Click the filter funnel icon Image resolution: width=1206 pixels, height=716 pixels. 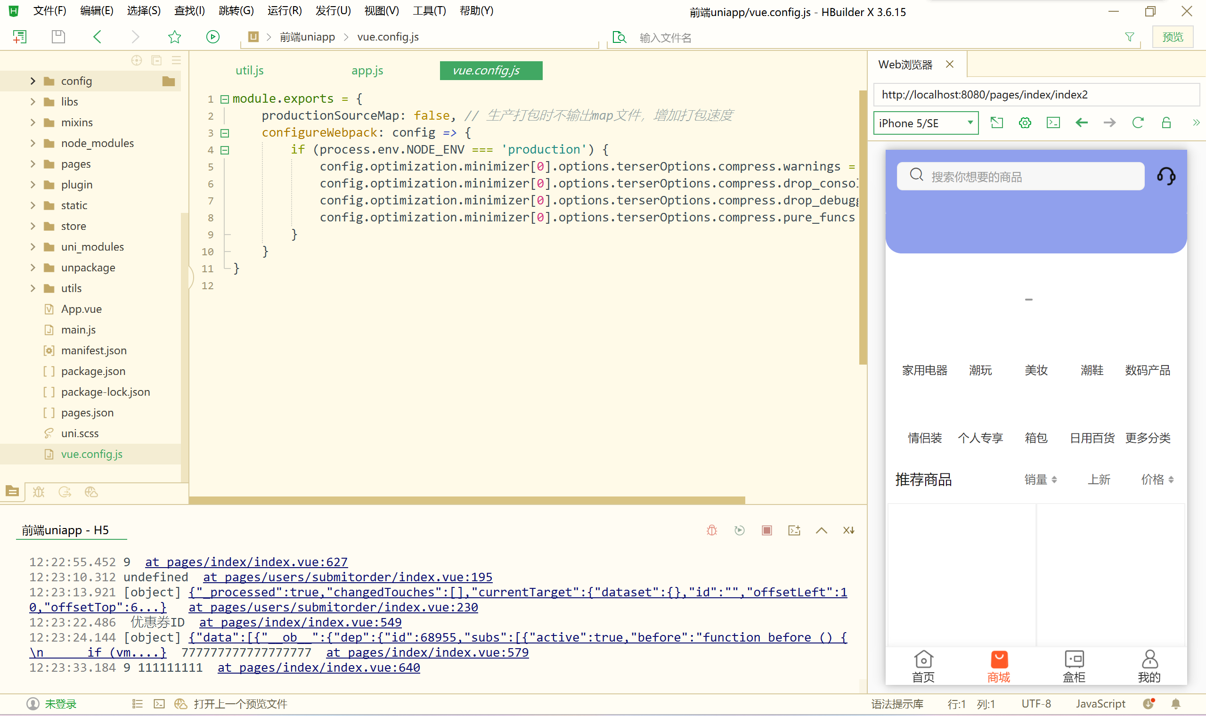pyautogui.click(x=1129, y=37)
